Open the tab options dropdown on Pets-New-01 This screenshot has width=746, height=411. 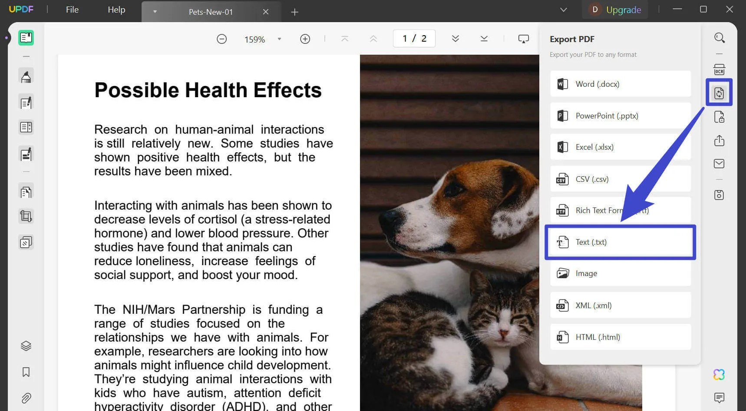155,12
